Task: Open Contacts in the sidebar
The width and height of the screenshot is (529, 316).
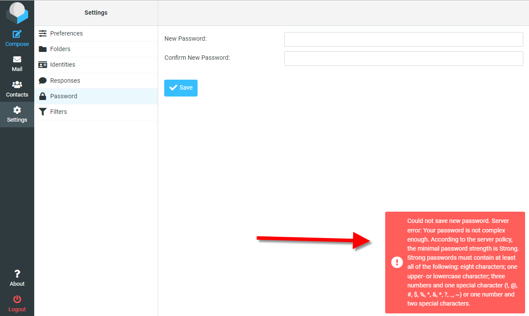Action: tap(17, 89)
